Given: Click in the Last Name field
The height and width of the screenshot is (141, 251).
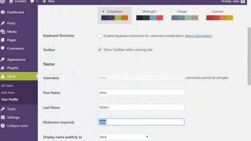Looking at the screenshot, I should tap(141, 107).
